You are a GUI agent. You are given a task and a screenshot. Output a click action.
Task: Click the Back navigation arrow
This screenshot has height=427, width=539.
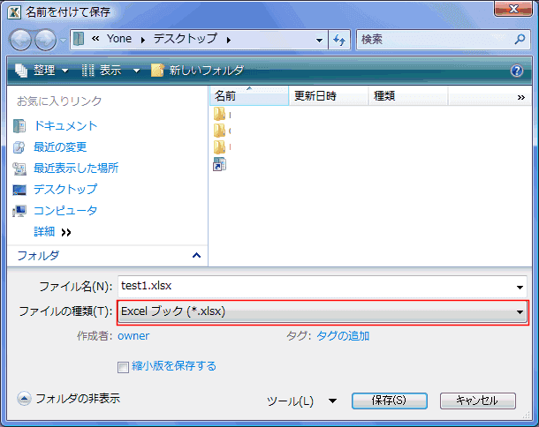click(20, 40)
